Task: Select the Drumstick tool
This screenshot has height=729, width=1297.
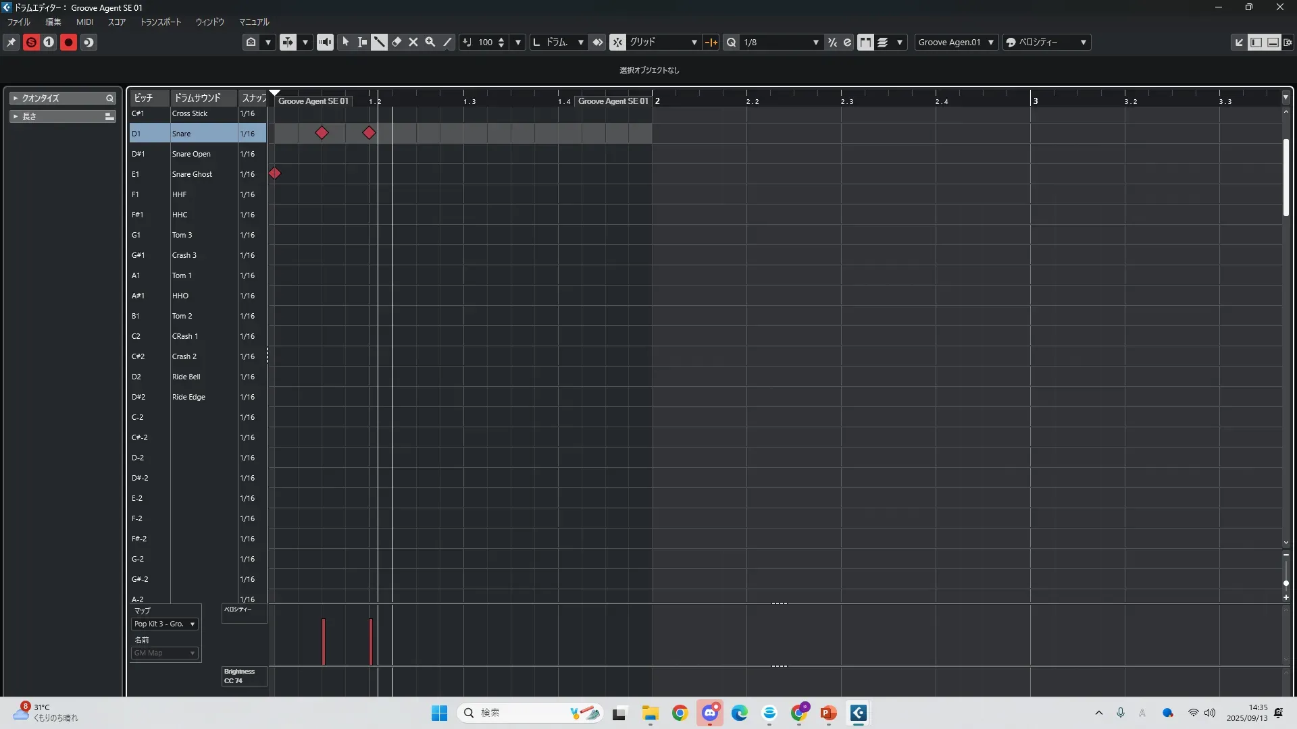Action: coord(380,42)
